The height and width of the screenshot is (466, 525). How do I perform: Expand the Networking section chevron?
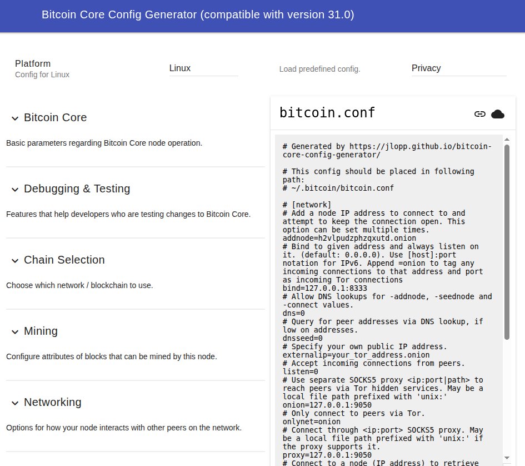15,403
